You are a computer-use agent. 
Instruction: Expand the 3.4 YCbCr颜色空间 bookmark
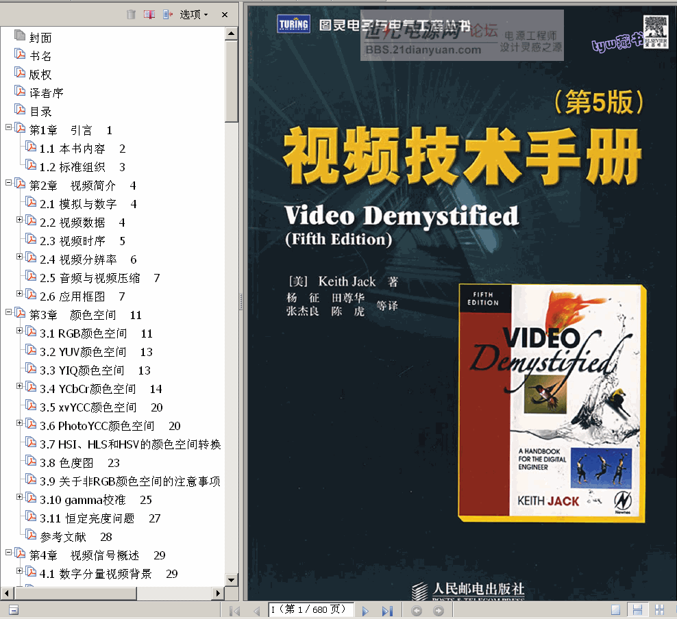[19, 386]
